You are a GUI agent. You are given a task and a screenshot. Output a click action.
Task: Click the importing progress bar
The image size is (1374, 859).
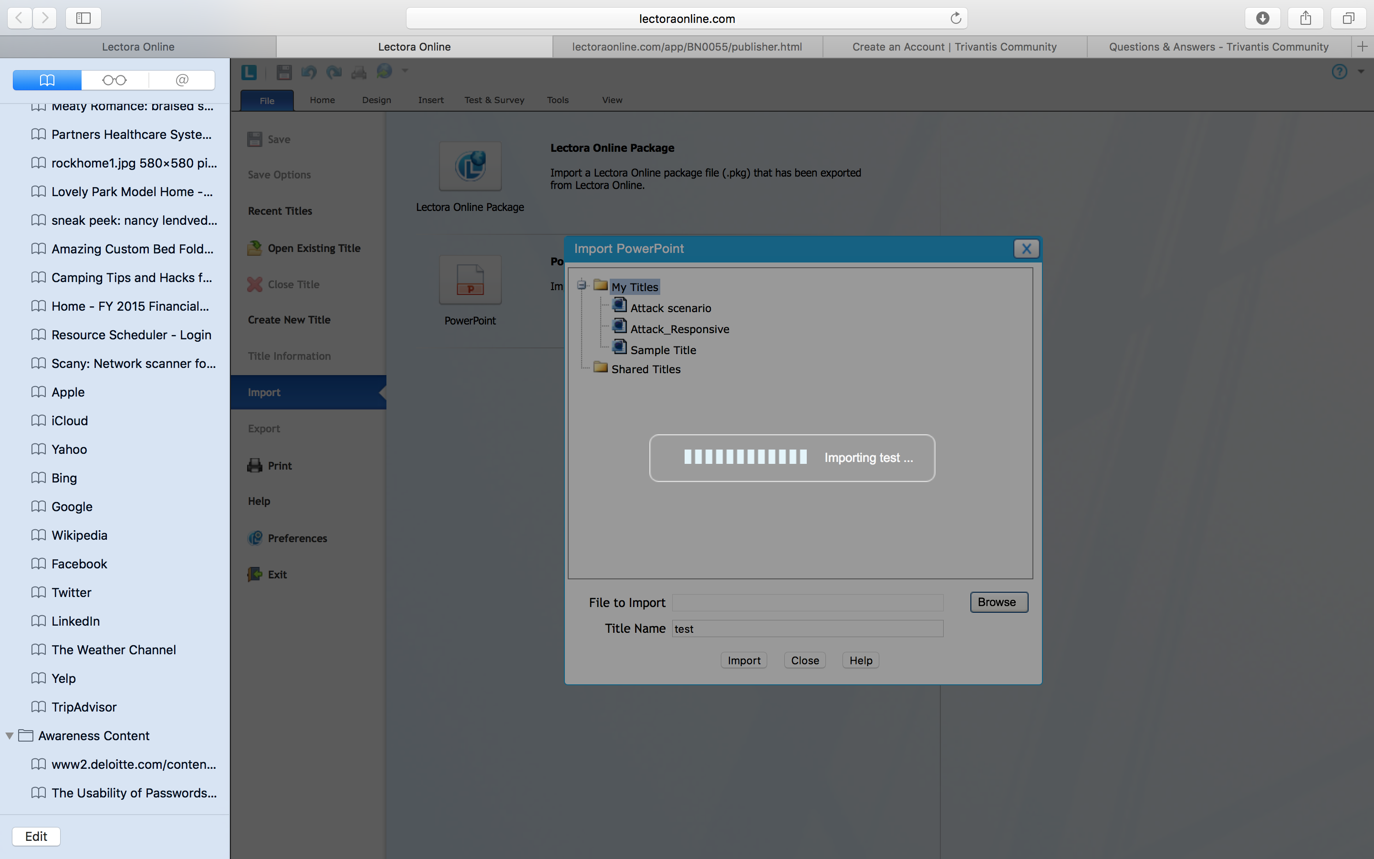click(x=746, y=457)
